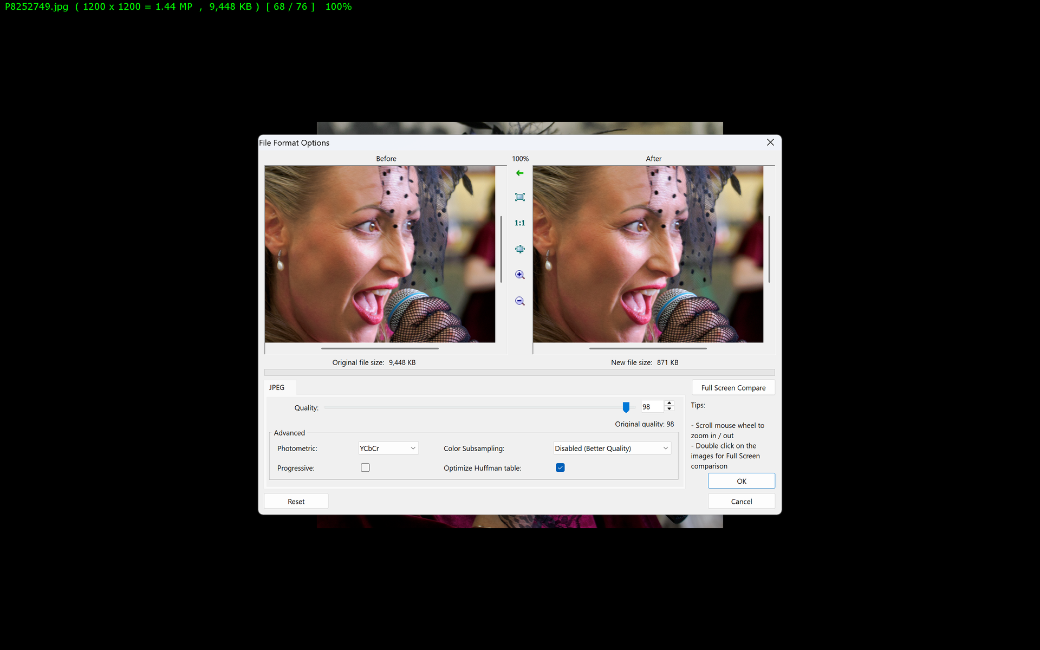Screen dimensions: 1040x650
Task: Open Full Screen Compare mode
Action: [733, 387]
